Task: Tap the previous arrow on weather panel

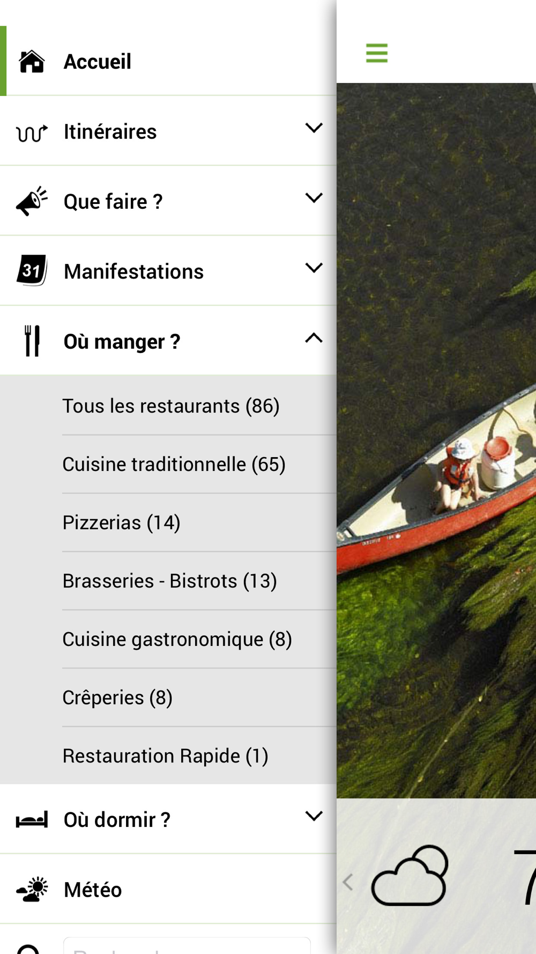Action: point(348,882)
